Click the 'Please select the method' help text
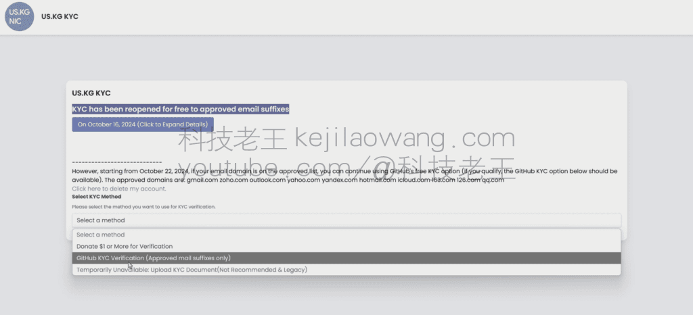The image size is (693, 315). pos(143,206)
